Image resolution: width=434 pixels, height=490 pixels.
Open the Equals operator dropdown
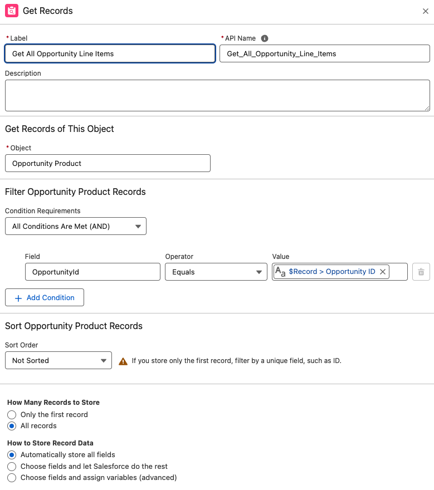(x=216, y=272)
